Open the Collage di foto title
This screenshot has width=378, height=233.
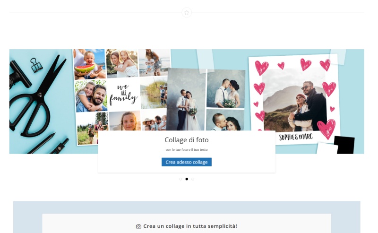coord(187,140)
